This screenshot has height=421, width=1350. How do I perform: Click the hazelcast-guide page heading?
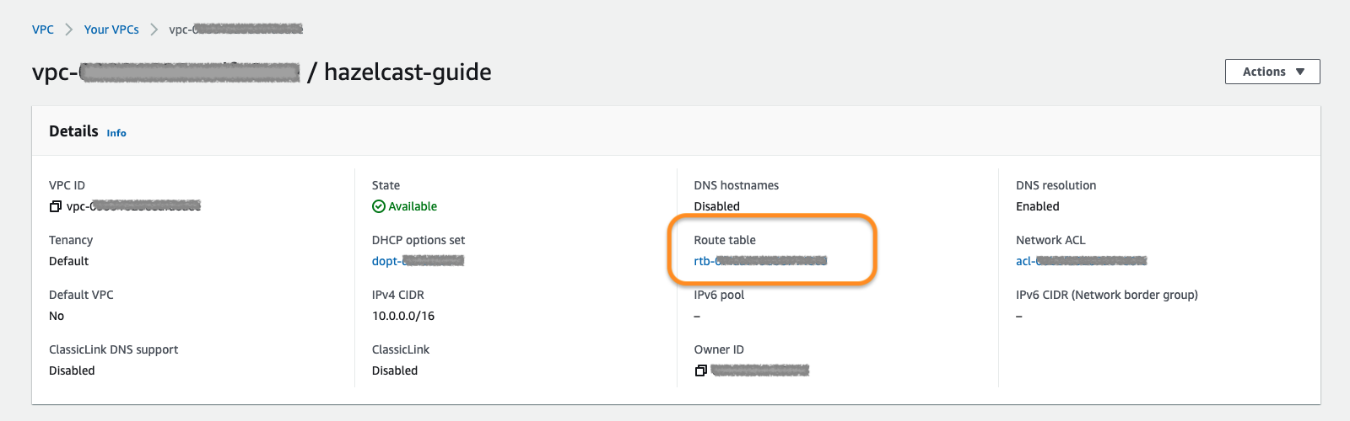(x=408, y=72)
